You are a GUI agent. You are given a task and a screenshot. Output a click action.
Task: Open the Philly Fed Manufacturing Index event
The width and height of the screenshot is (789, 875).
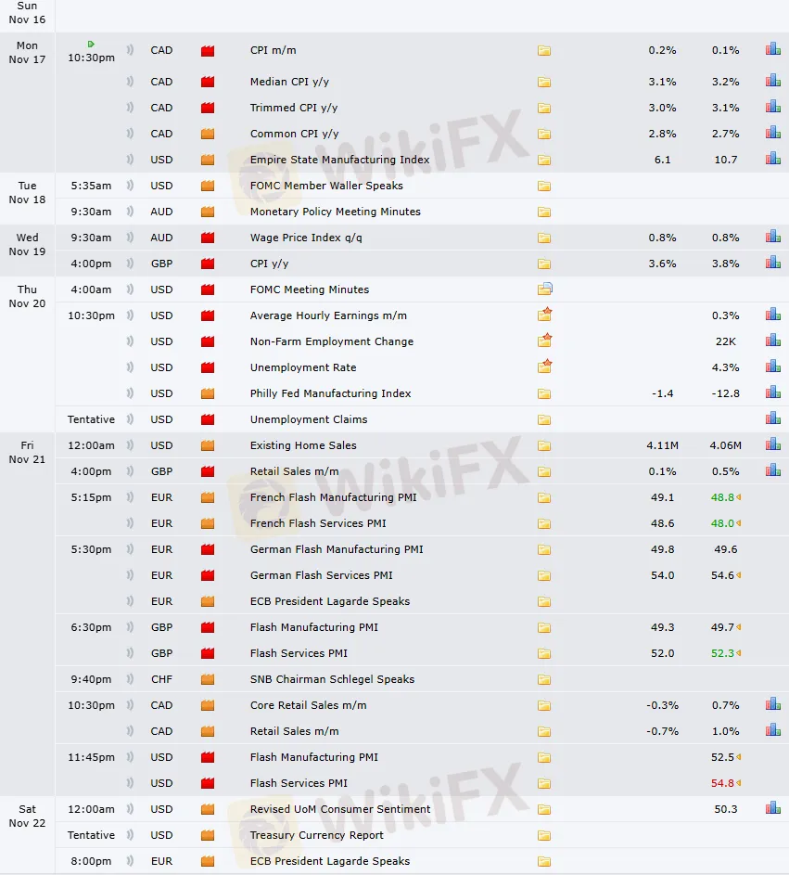330,393
